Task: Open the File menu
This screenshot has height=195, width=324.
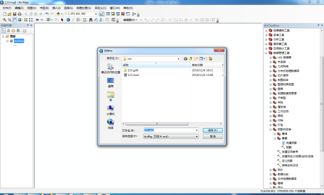Action: (7, 8)
